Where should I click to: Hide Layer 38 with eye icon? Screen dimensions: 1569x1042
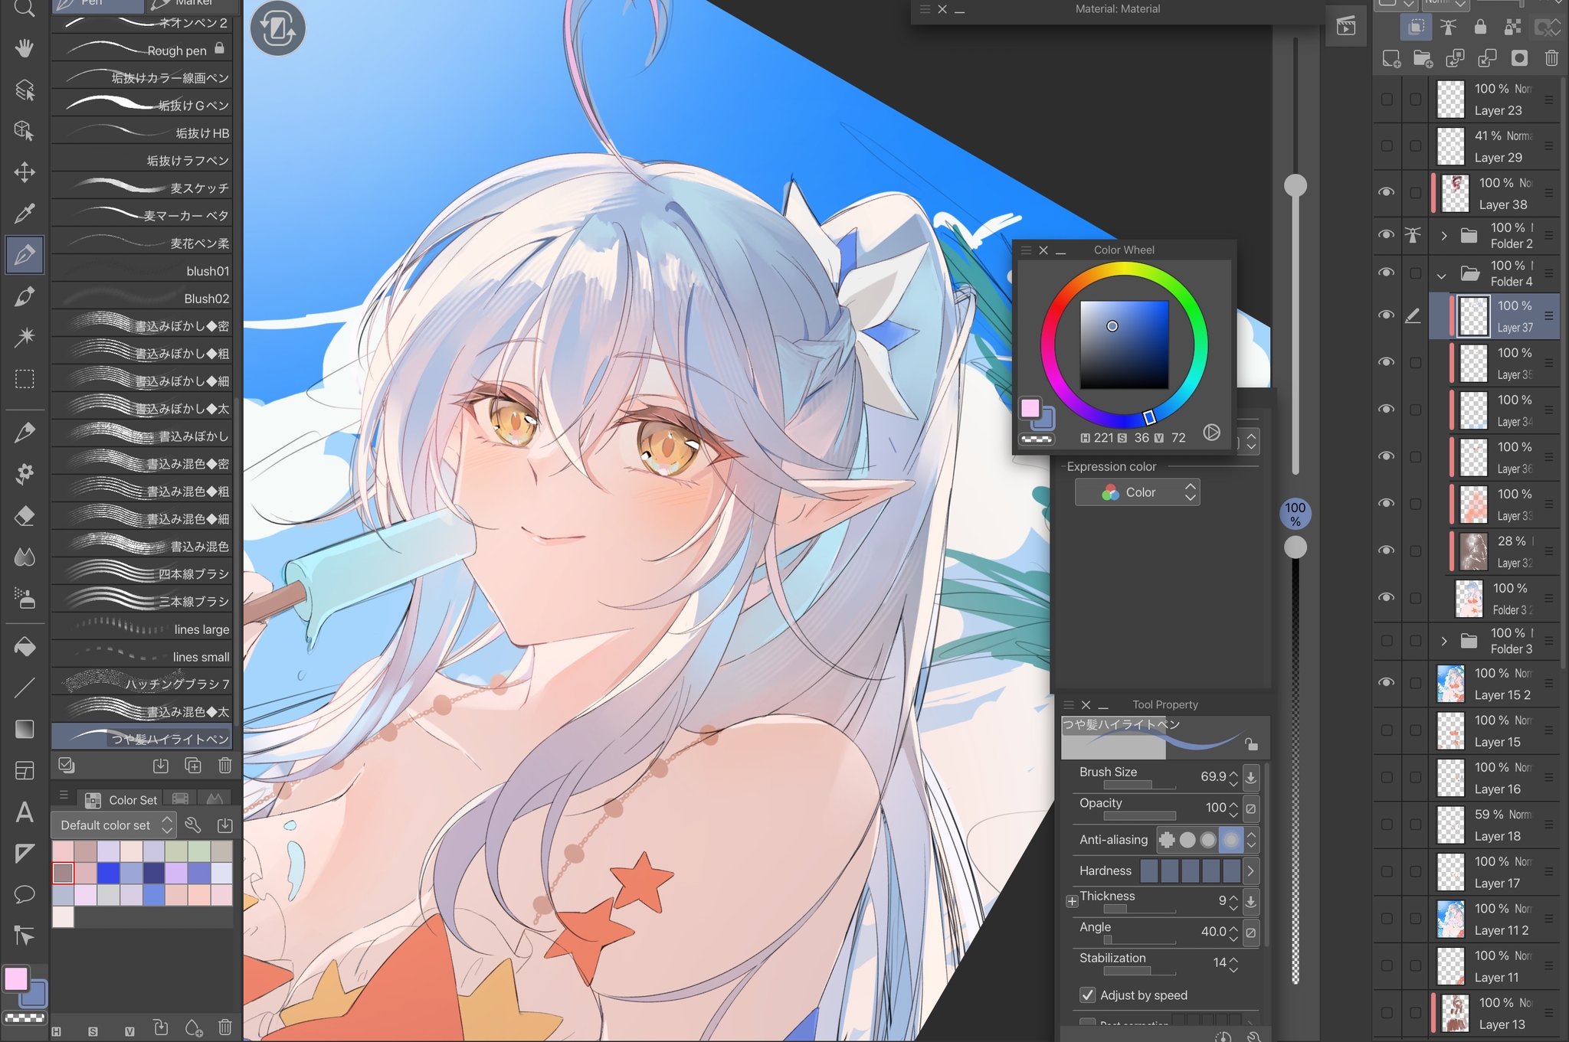click(1386, 192)
